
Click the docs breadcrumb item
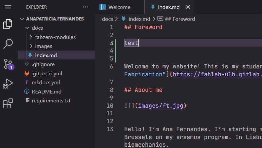107,19
